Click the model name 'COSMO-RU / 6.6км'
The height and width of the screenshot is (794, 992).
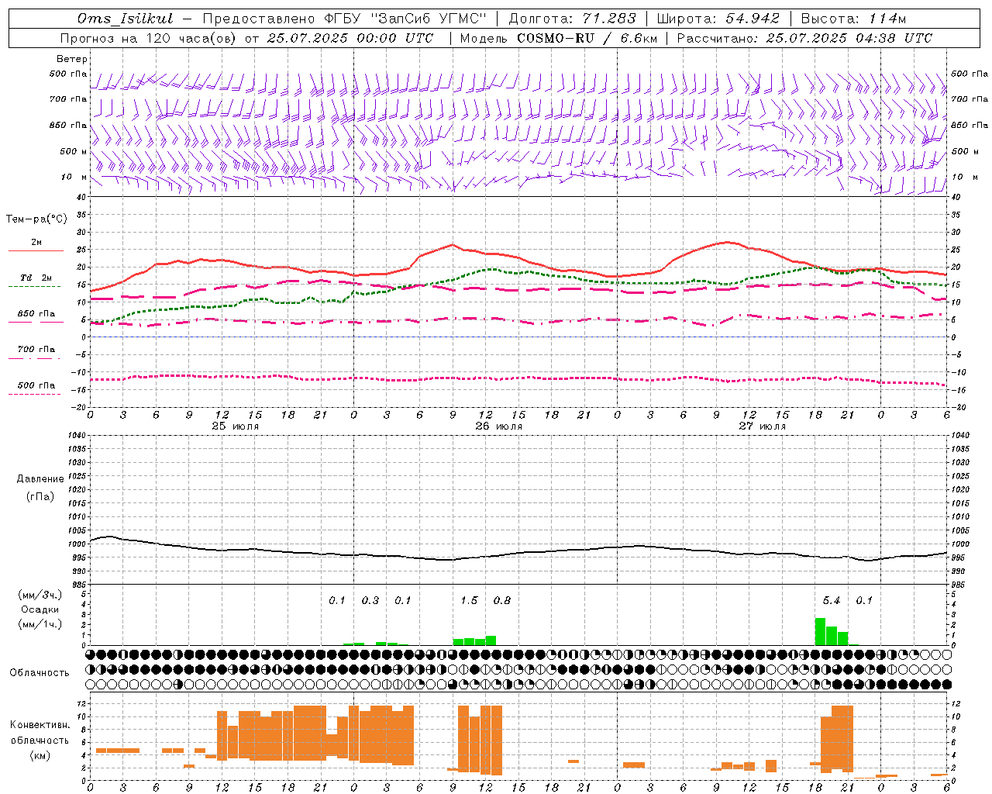pos(587,38)
